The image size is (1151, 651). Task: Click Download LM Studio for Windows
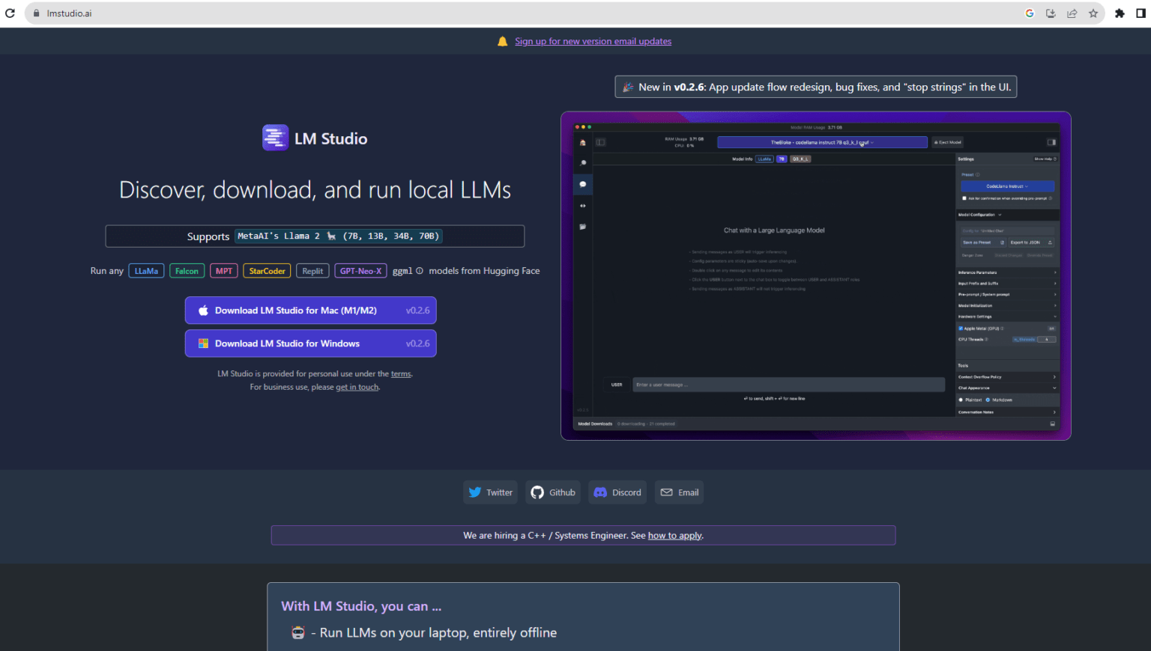click(x=310, y=343)
